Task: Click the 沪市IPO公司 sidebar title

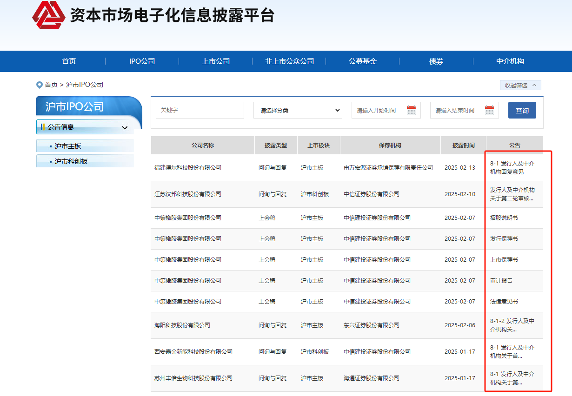Action: (x=74, y=106)
